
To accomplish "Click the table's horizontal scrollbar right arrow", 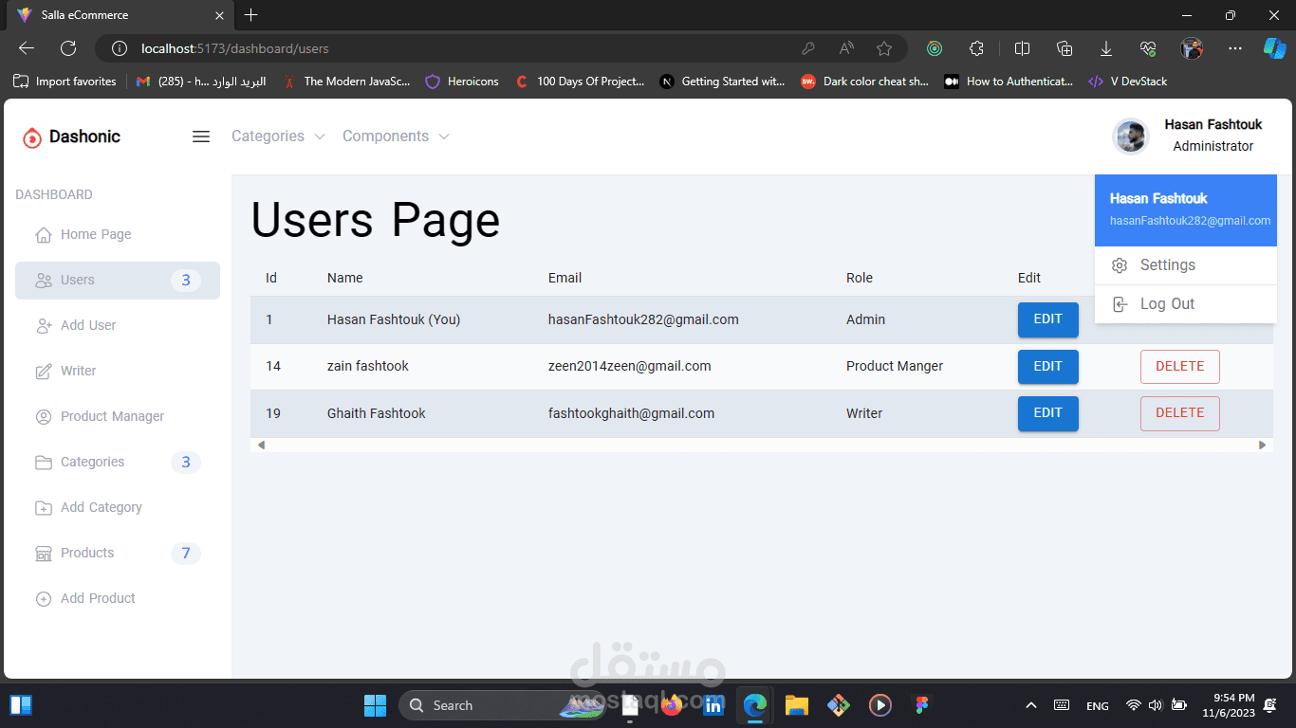I will (x=1262, y=445).
